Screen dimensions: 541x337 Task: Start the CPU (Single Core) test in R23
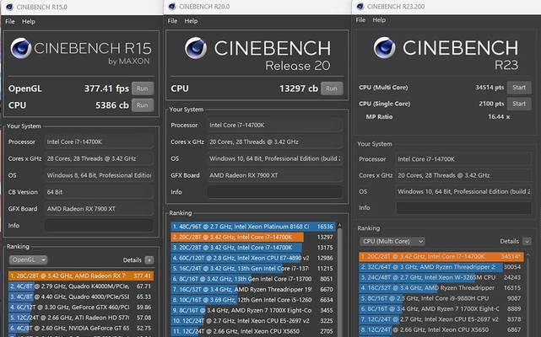pyautogui.click(x=519, y=104)
